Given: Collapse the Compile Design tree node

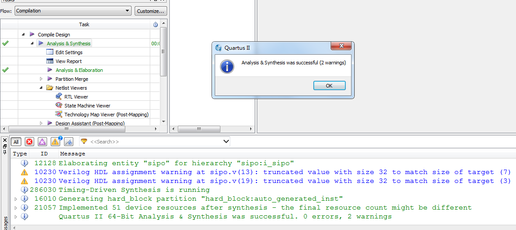Looking at the screenshot, I should tap(24, 34).
